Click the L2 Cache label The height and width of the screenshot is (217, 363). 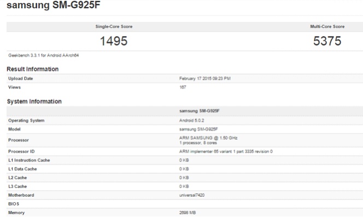point(17,178)
